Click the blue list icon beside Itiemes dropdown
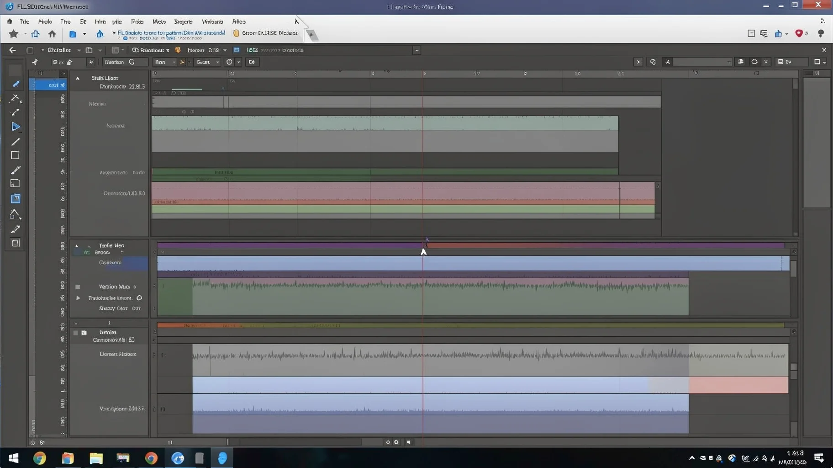833x468 pixels. point(237,50)
